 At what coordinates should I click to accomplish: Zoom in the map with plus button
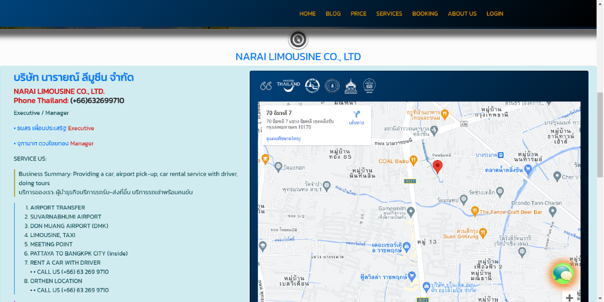tap(569, 298)
